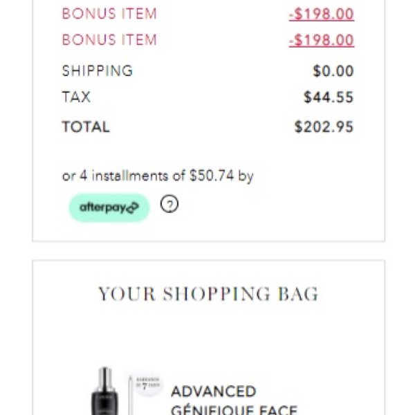Click the SHIPPING label
This screenshot has width=415, height=415.
click(98, 71)
